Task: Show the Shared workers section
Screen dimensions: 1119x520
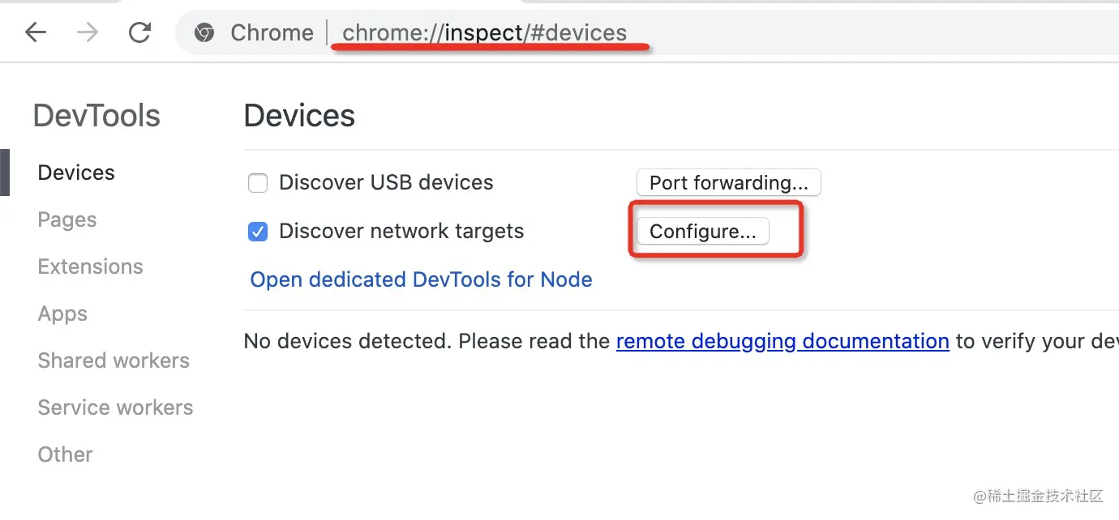Action: [x=114, y=360]
